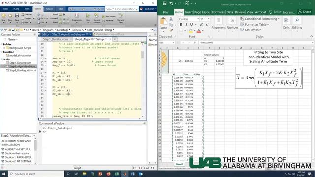Run the script with MATLAB Run icon
The height and width of the screenshot is (177, 315).
[x=88, y=16]
